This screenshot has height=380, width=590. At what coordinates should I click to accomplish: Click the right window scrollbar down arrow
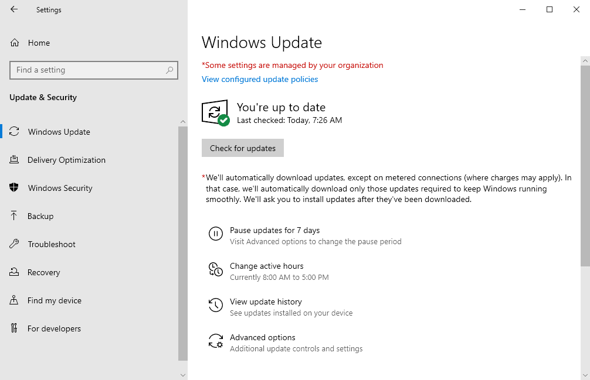(x=585, y=374)
